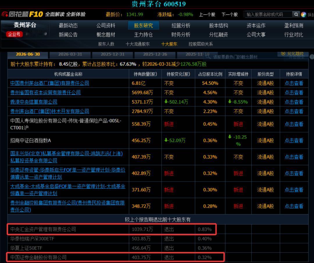Switch to 股东人数 sub-tab
The width and height of the screenshot is (314, 263).
click(x=106, y=44)
